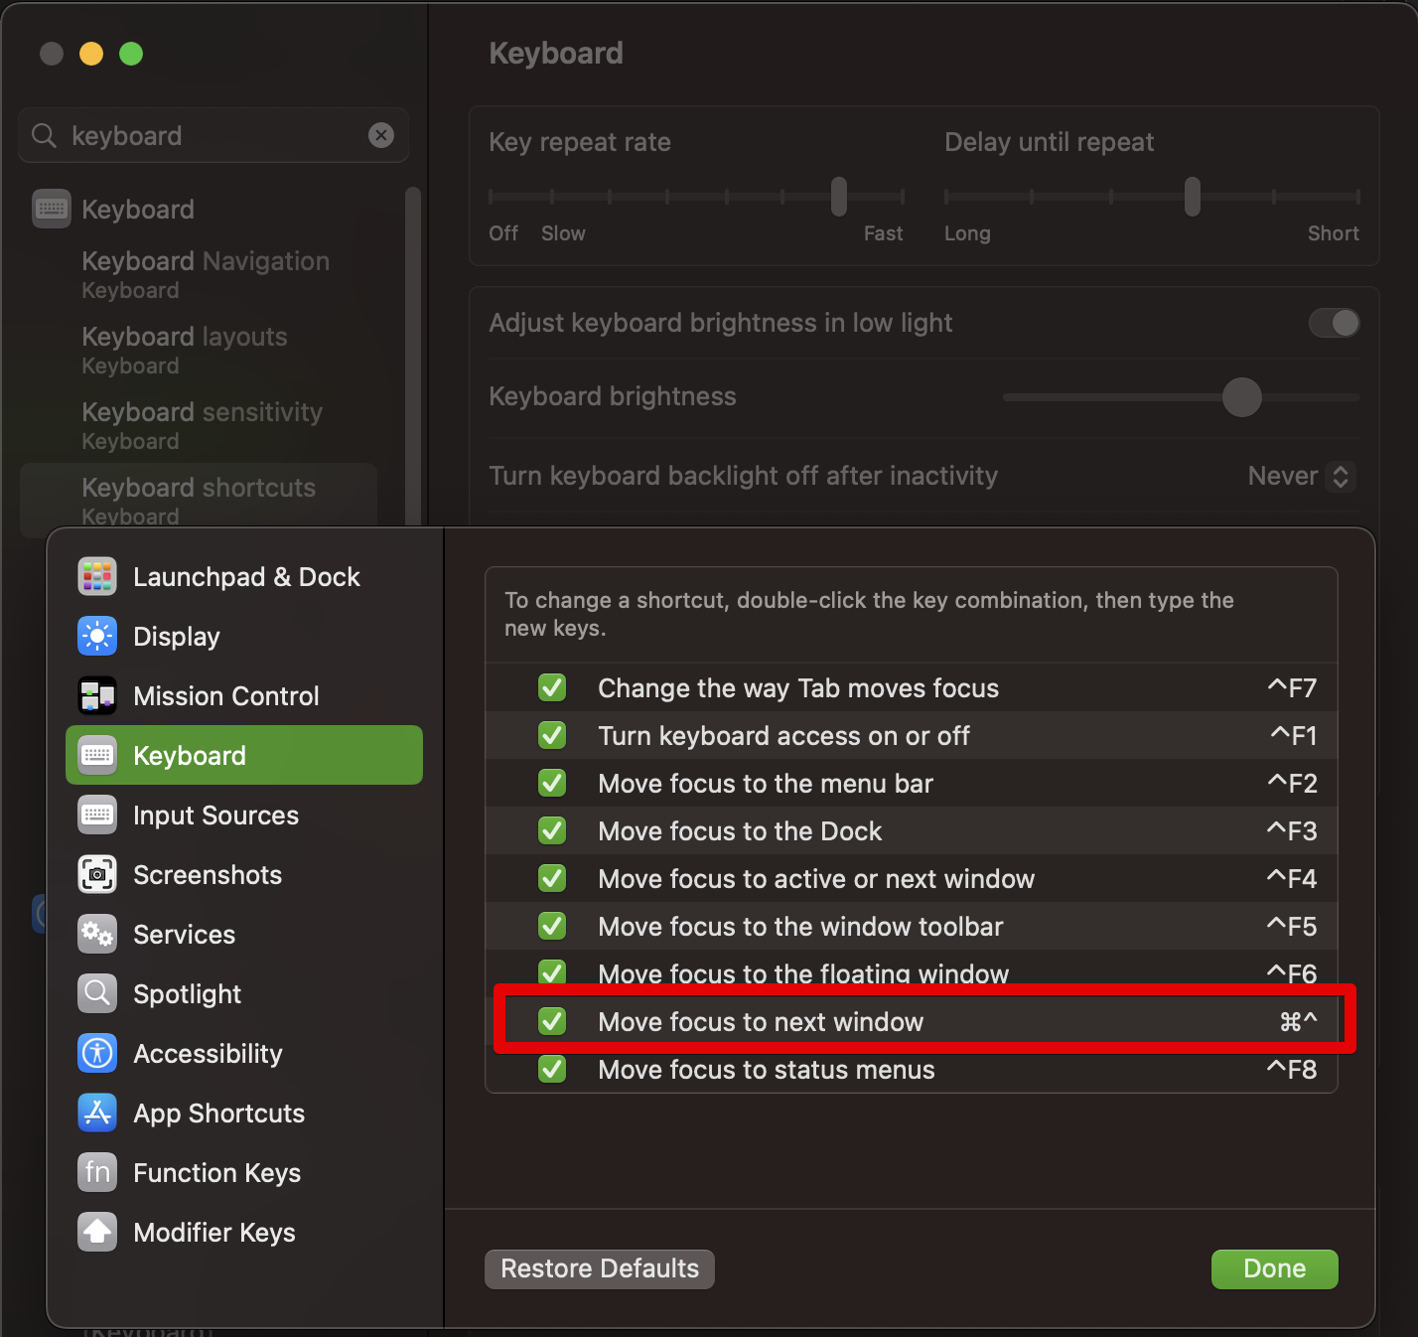Select the App Shortcuts icon

97,1114
